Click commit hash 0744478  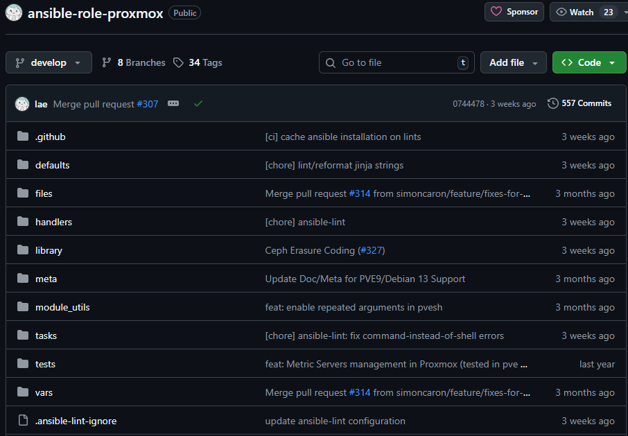click(469, 104)
